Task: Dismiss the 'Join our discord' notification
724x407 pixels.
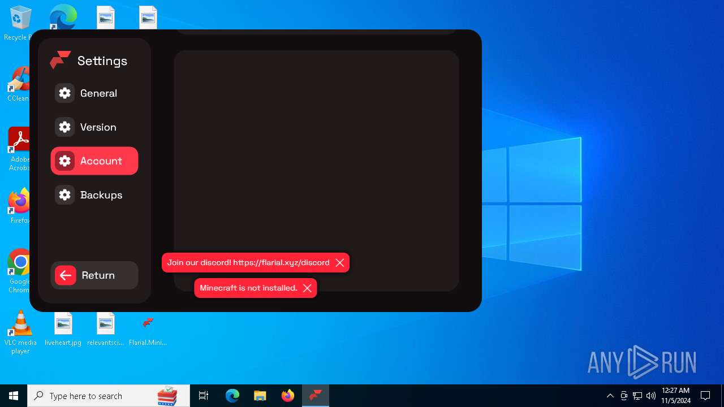Action: tap(339, 263)
